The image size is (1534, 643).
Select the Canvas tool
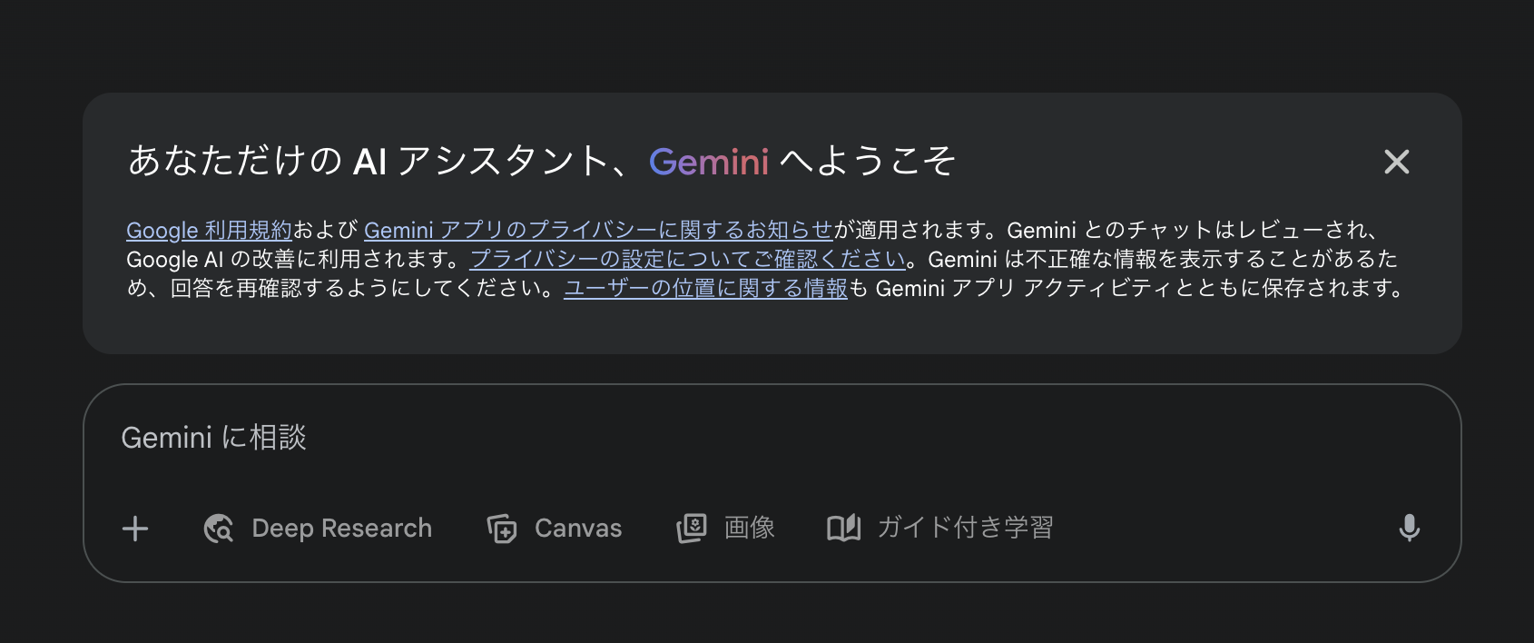tap(554, 528)
